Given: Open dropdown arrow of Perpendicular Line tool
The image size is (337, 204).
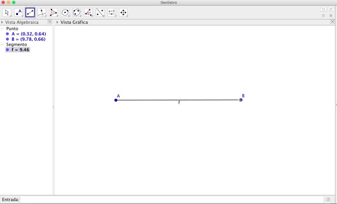Looking at the screenshot, I should [46, 16].
